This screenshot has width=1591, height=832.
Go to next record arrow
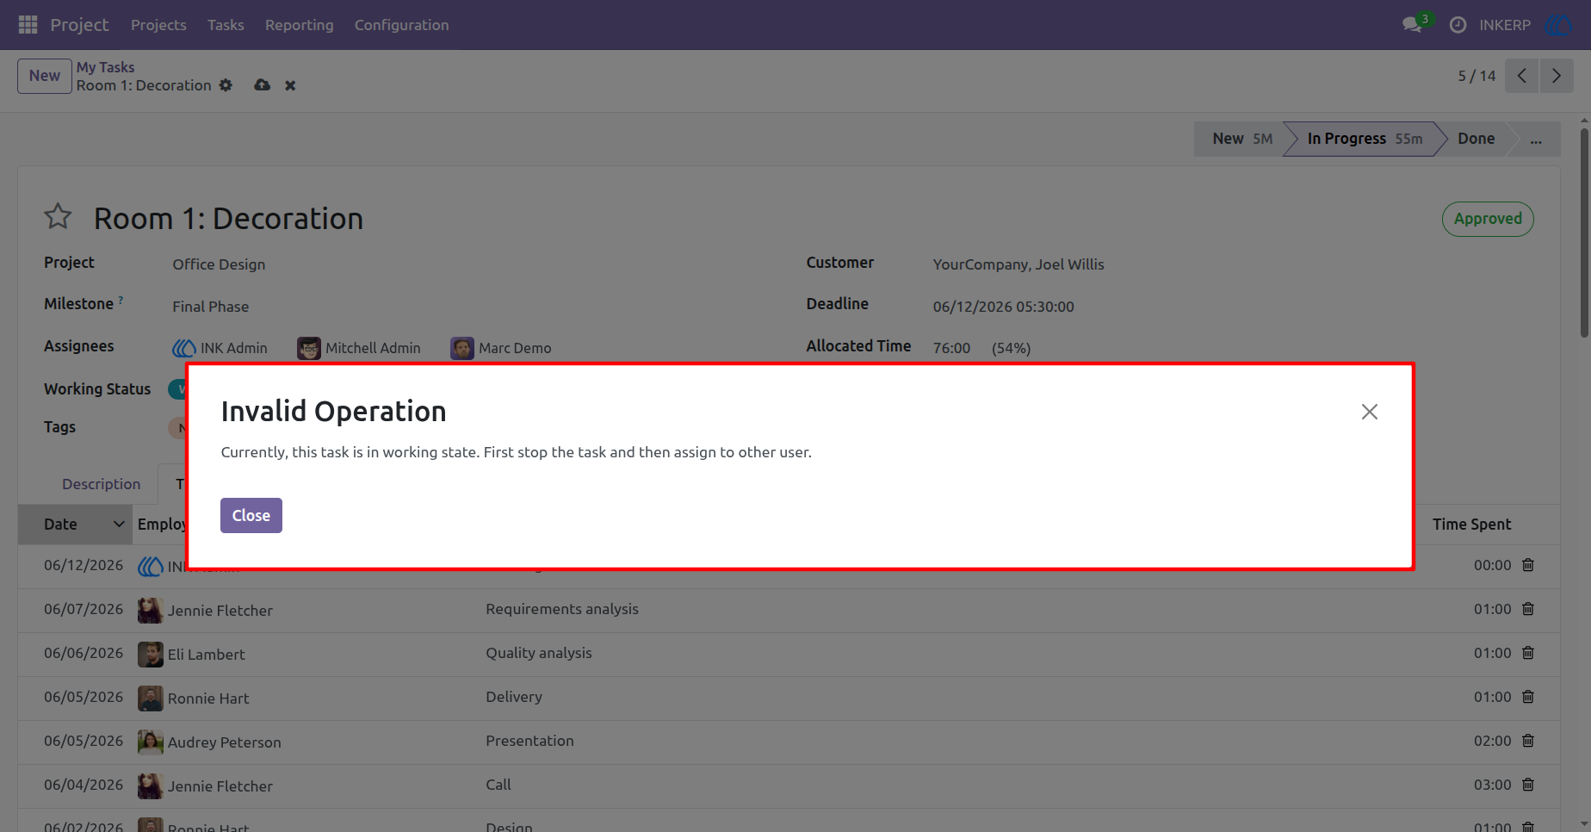point(1557,76)
